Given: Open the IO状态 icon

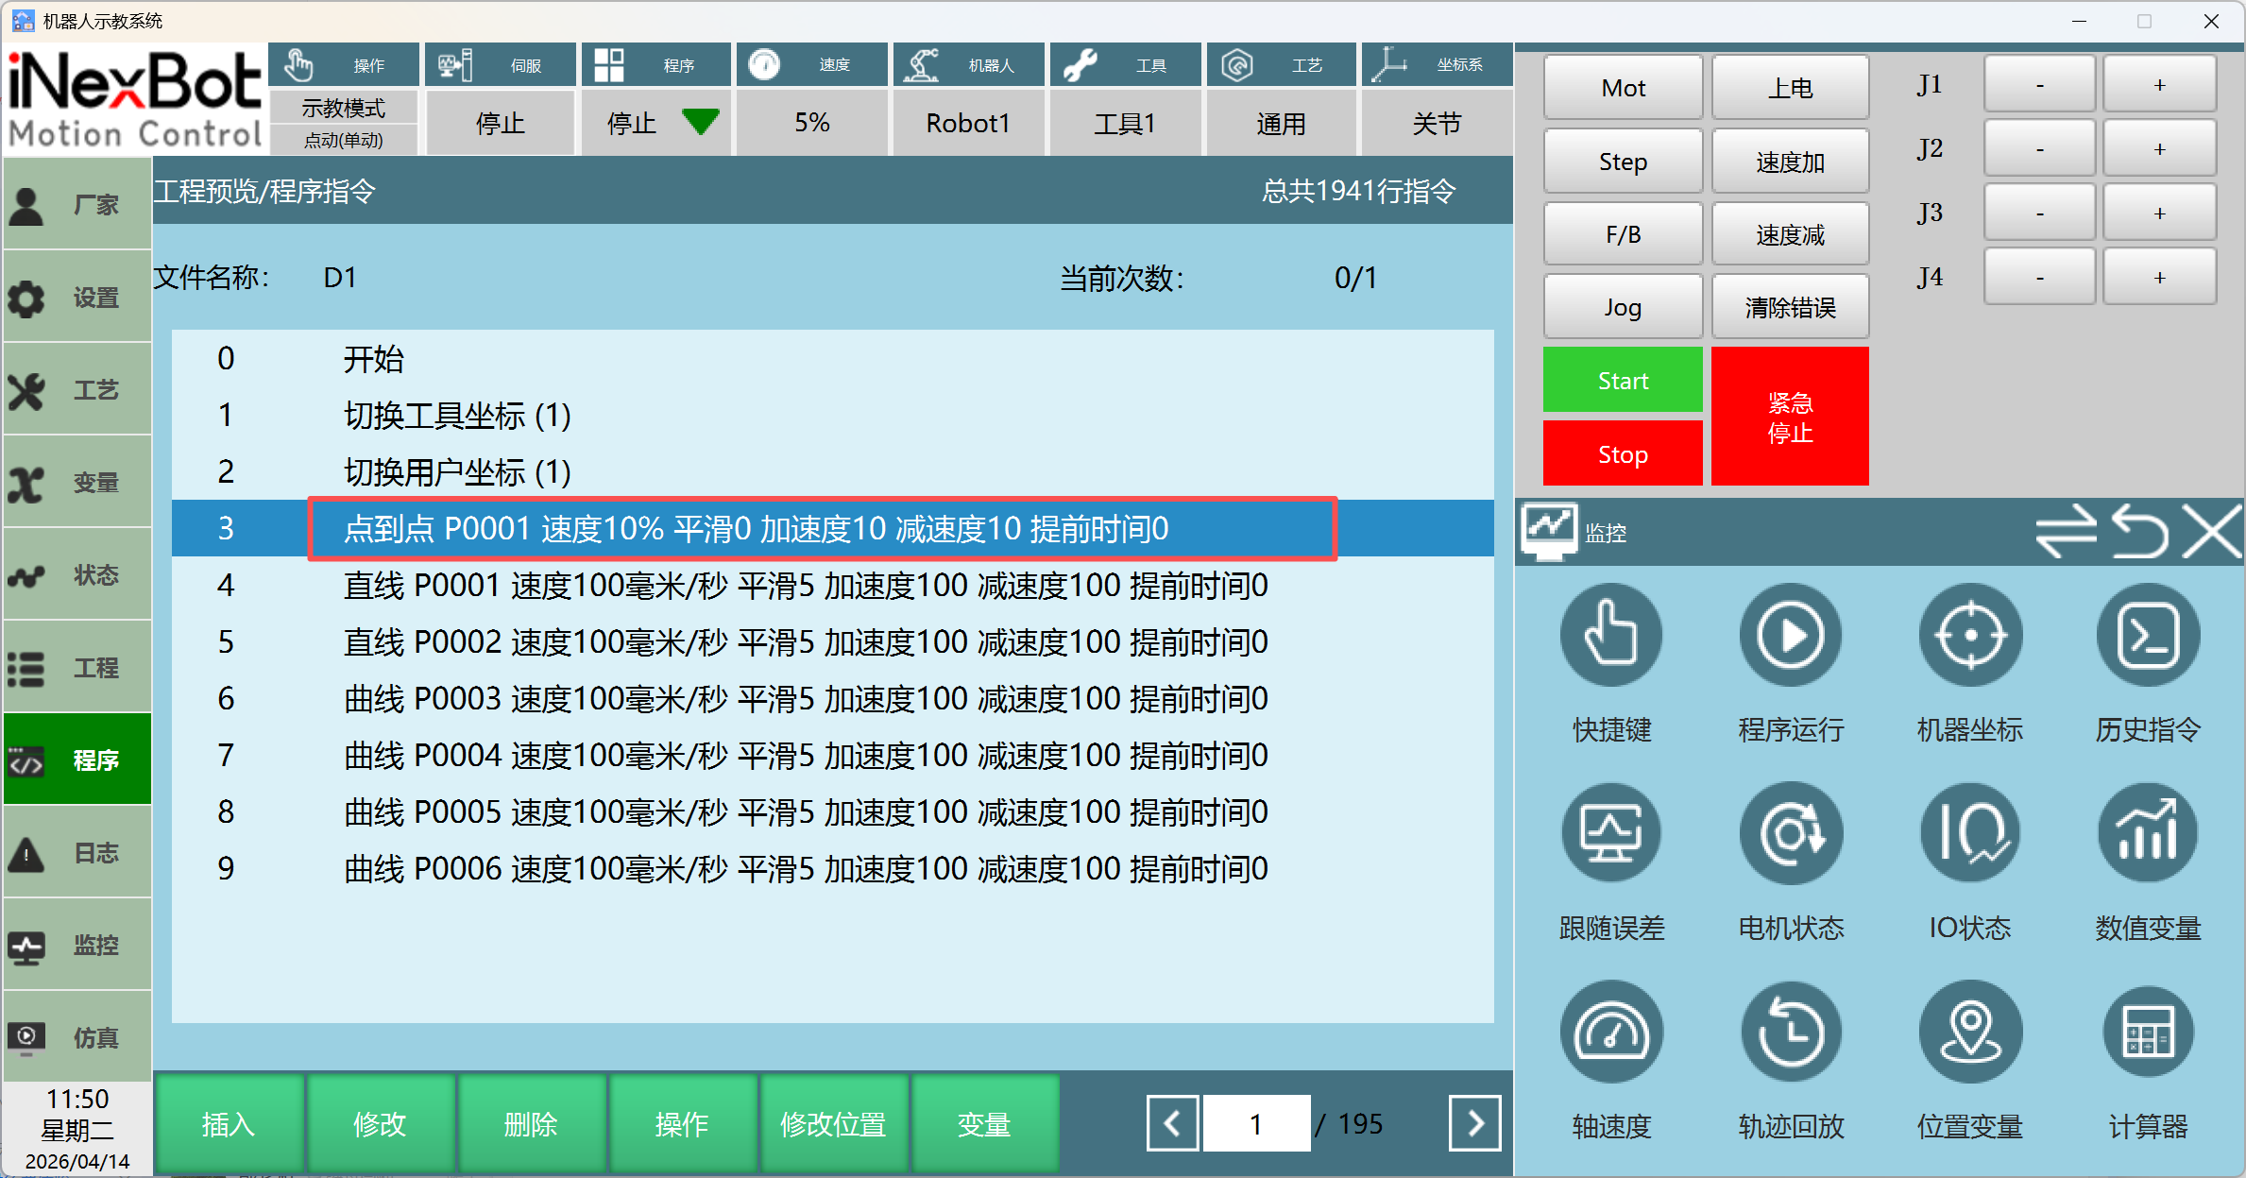Looking at the screenshot, I should pos(1969,834).
